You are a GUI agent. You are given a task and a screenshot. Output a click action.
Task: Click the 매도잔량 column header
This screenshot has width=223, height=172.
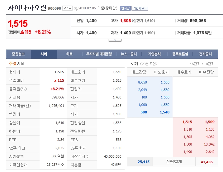coord(139,72)
